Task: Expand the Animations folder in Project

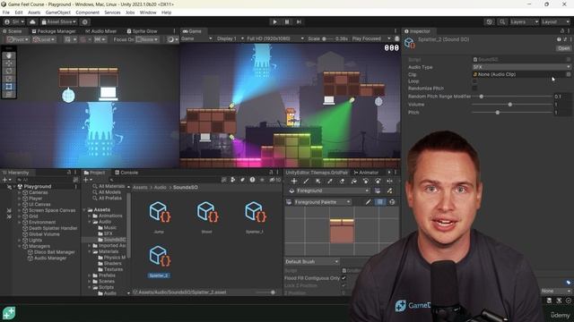Action: coord(90,216)
